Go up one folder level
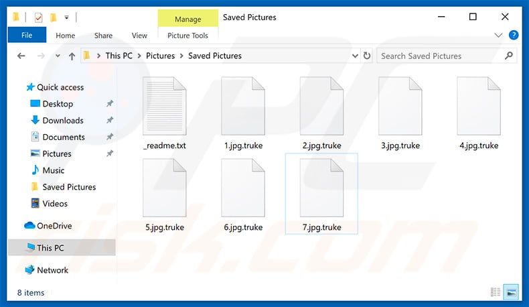This screenshot has height=307, width=529. coord(72,56)
